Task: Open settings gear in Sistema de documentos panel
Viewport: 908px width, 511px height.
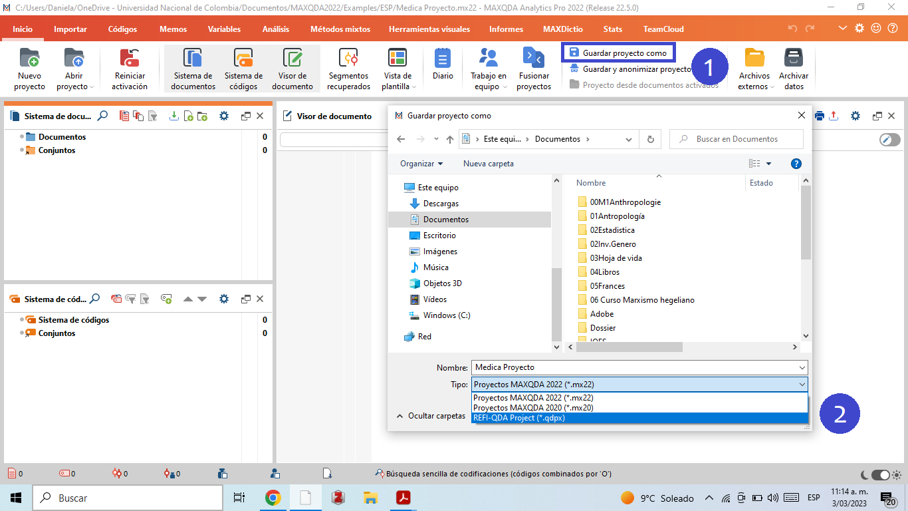Action: click(x=224, y=116)
